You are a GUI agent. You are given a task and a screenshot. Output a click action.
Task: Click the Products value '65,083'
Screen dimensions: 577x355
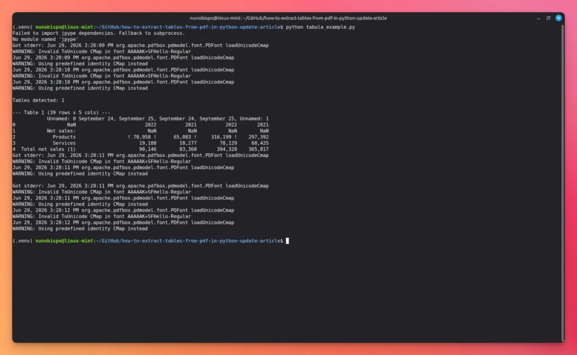coord(182,137)
